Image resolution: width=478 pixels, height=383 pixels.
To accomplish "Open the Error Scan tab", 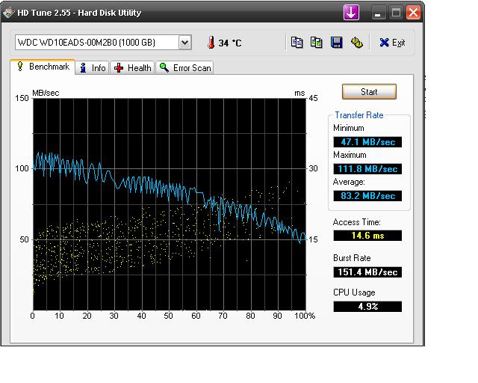I will click(184, 67).
